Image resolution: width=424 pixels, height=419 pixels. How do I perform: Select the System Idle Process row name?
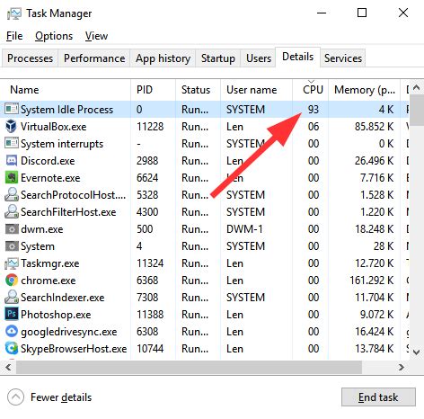coord(66,110)
